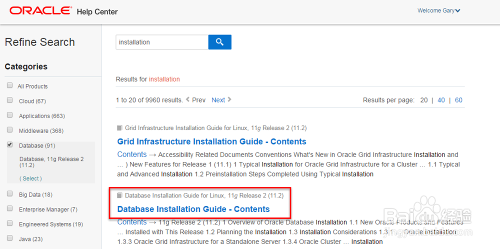500x249 pixels.
Task: Enable the Cloud category checkbox
Action: (10, 100)
